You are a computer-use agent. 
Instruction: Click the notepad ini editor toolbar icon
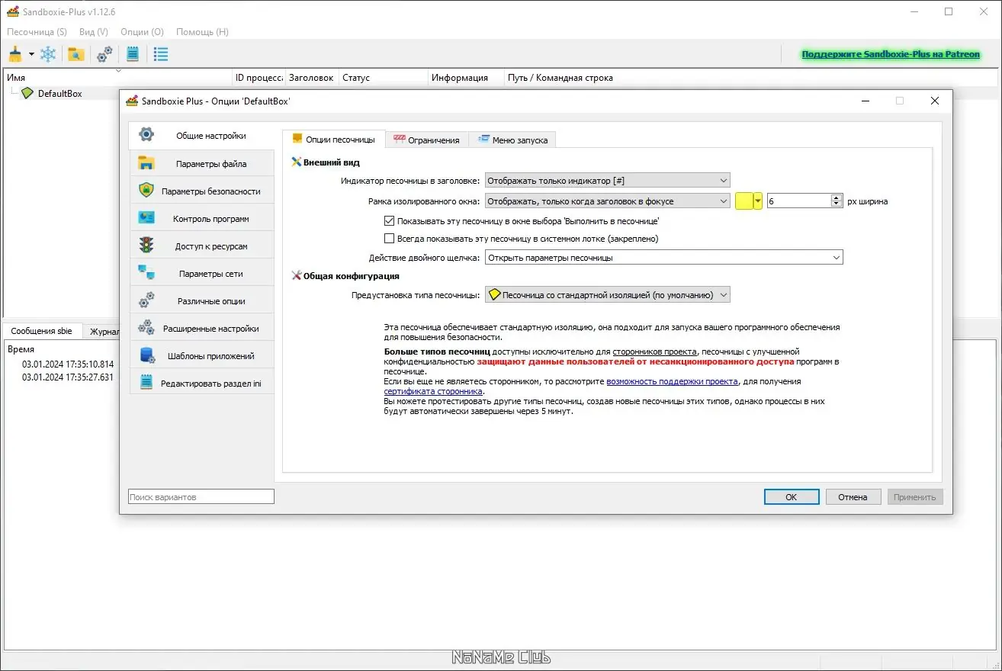pos(133,54)
